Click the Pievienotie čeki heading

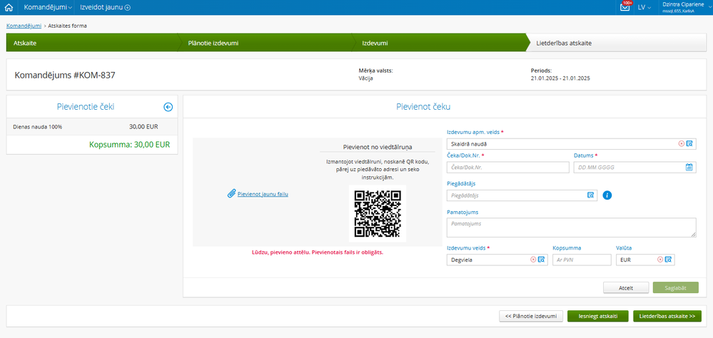pos(86,107)
